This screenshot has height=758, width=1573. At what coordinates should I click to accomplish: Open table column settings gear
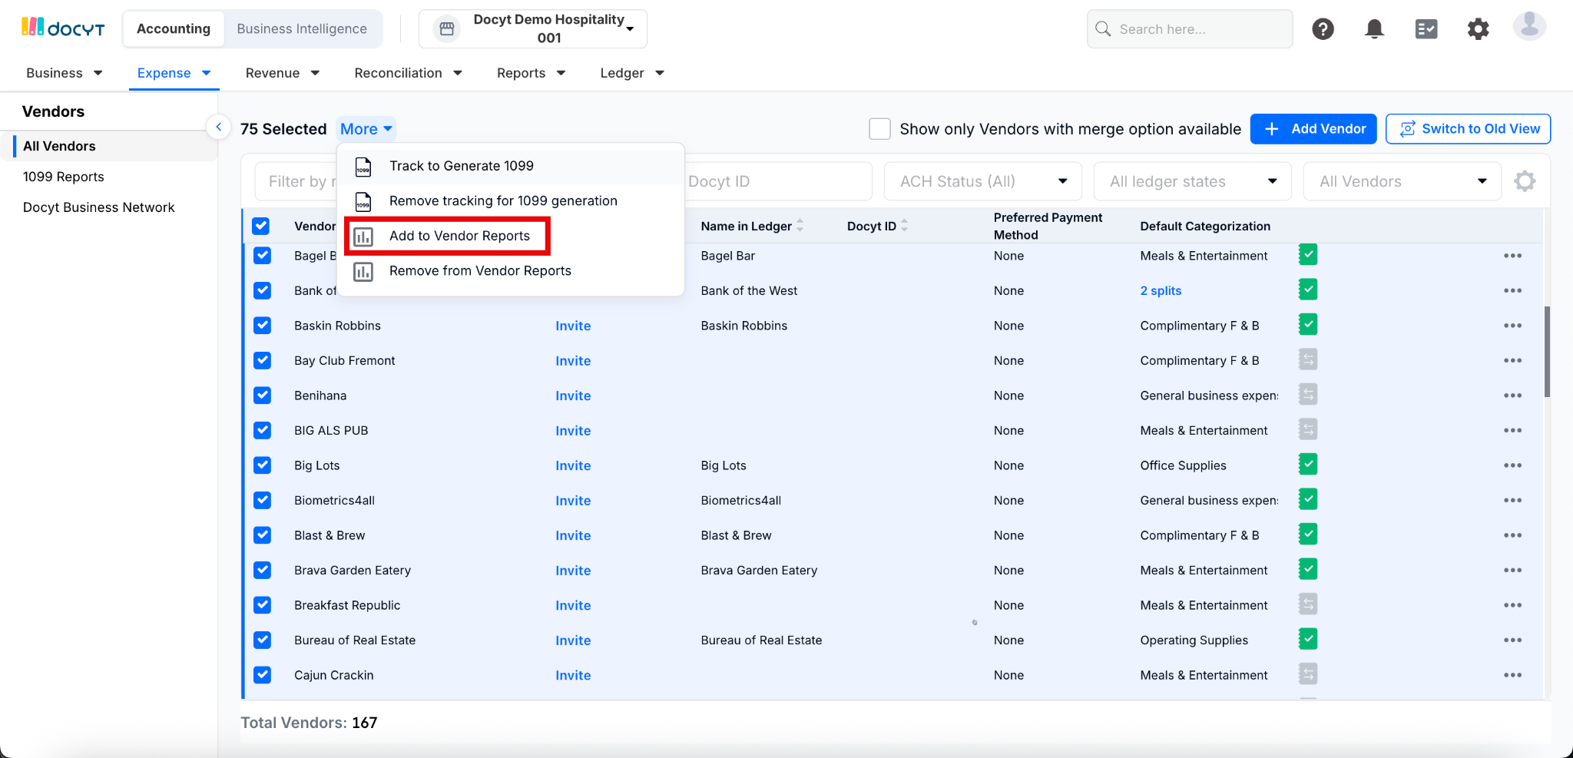[x=1525, y=181]
